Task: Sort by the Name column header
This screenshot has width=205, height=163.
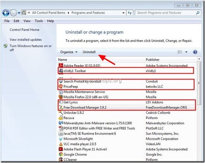Action: point(62,60)
